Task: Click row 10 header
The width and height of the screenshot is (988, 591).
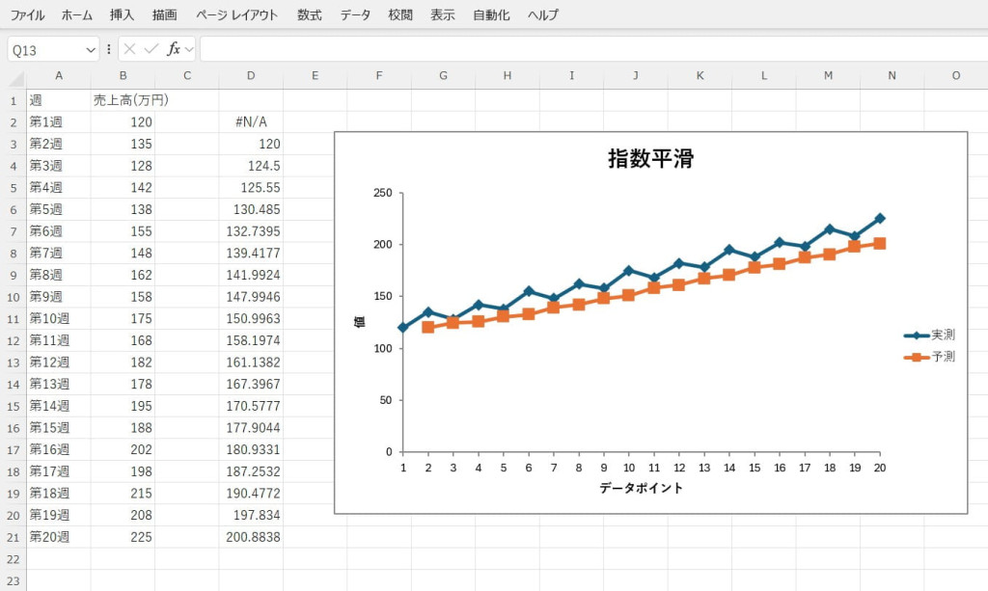Action: tap(14, 297)
